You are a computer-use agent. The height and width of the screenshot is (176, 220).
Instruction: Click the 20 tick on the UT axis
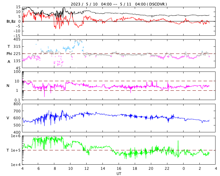pyautogui.click(x=151, y=168)
